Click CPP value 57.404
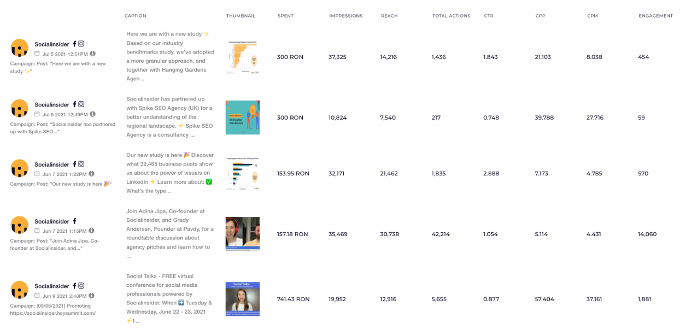Viewport: 686px width, 335px height. click(544, 299)
